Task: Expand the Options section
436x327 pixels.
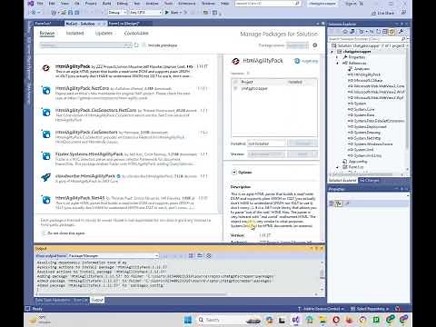Action: [234, 173]
